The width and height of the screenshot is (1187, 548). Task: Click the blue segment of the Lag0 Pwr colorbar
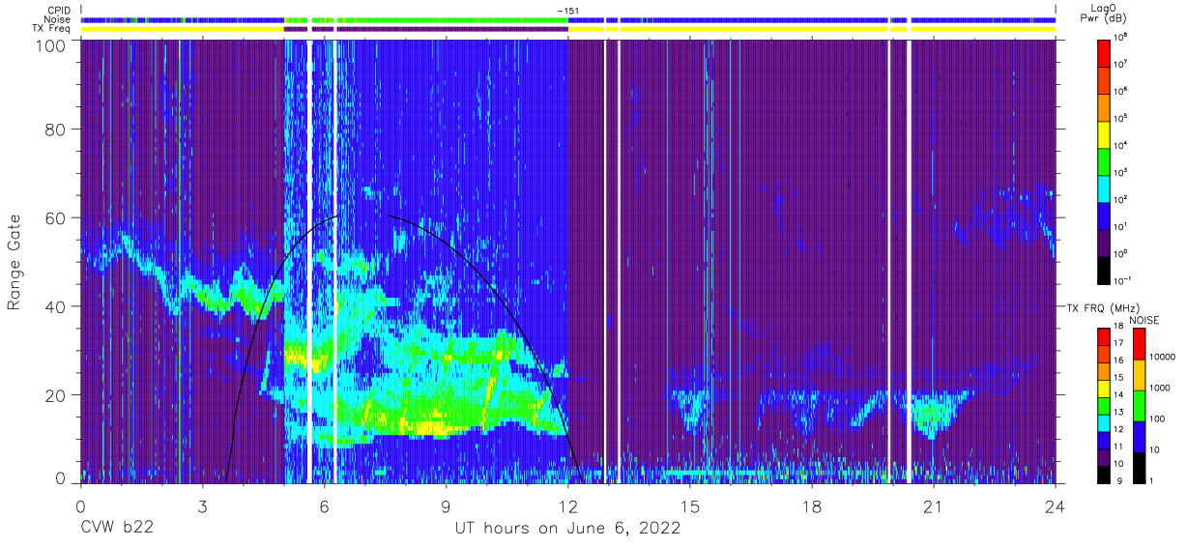coord(1105,214)
